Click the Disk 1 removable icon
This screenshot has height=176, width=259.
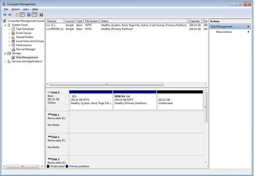tap(50, 115)
